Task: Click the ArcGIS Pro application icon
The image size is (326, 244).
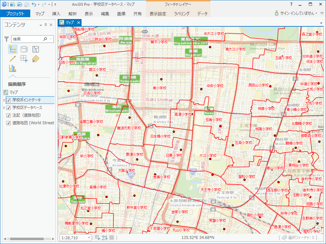Action: [x=4, y=4]
